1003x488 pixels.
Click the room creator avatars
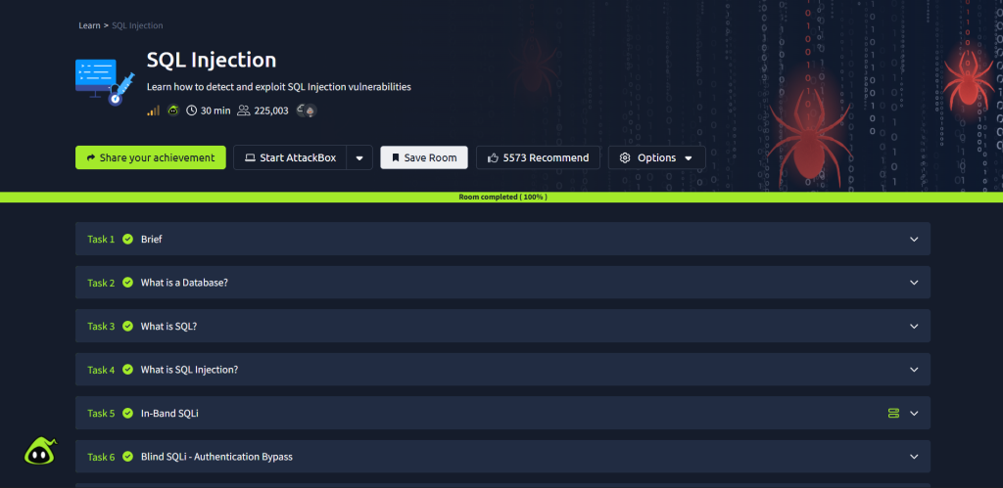306,111
